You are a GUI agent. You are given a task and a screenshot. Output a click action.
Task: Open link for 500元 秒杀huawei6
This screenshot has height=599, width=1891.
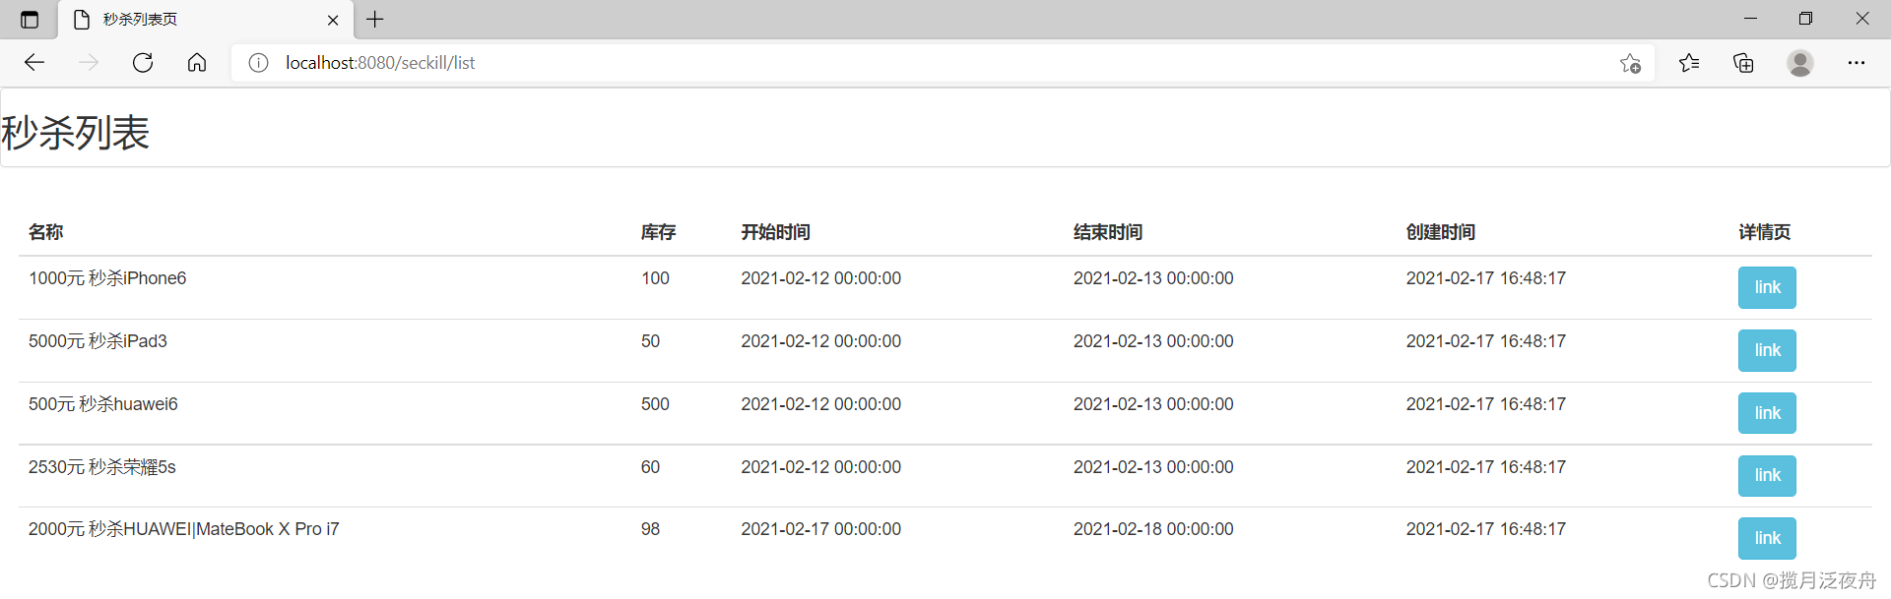point(1767,413)
